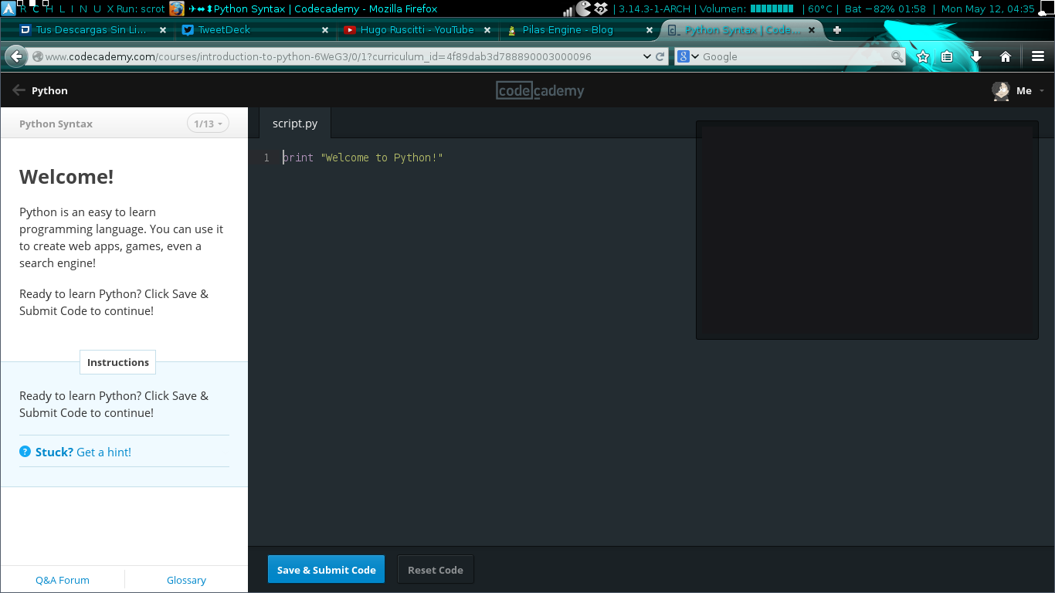Click the Codecademy logo
Screen dimensions: 1055x593
point(540,90)
